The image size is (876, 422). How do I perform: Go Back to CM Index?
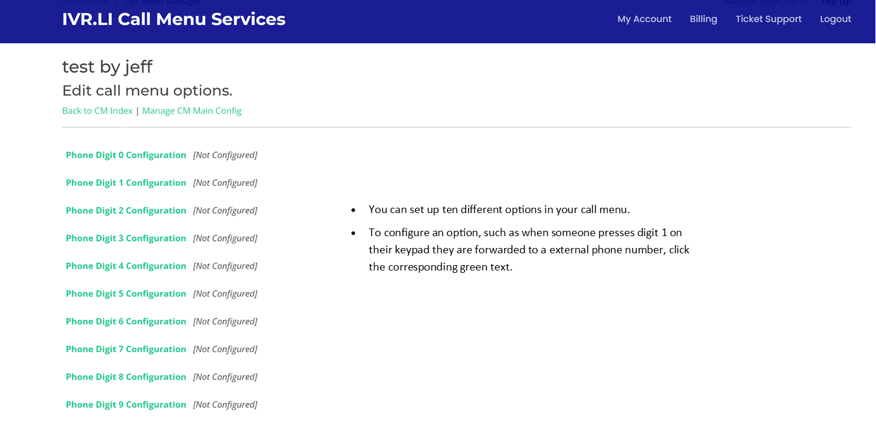[97, 111]
